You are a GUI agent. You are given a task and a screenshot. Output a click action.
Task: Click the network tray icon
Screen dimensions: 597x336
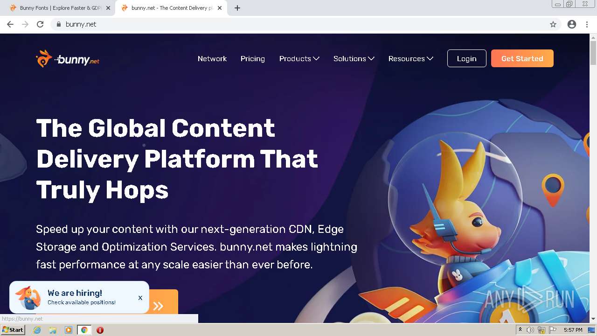coord(541,330)
